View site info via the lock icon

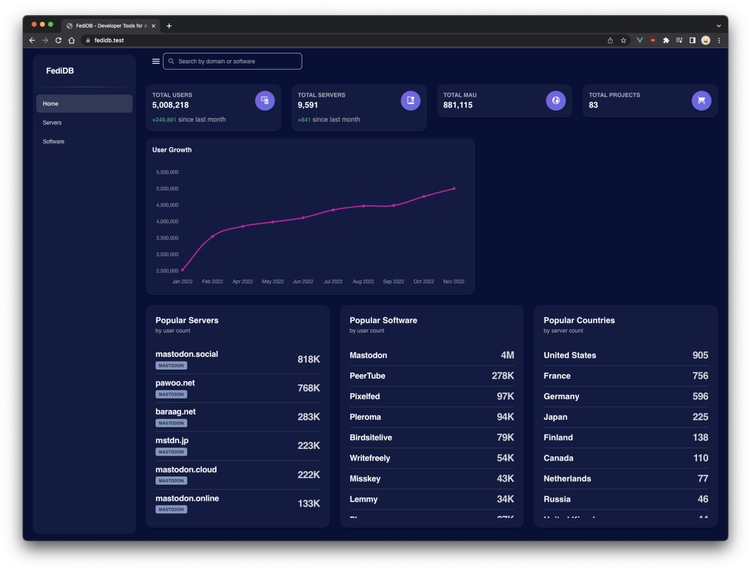88,40
